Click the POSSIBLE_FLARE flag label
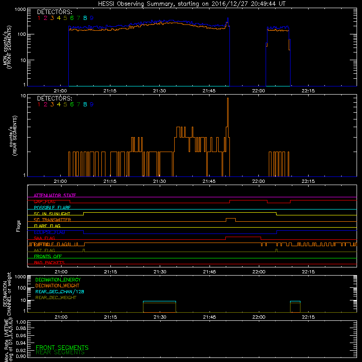The width and height of the screenshot is (362, 362). [x=52, y=208]
